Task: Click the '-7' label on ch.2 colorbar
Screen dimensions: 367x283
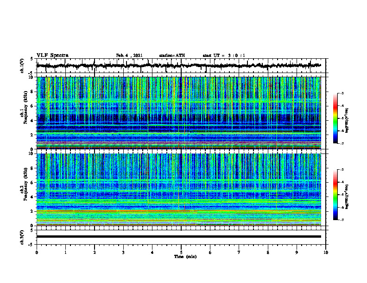Action: [342, 220]
